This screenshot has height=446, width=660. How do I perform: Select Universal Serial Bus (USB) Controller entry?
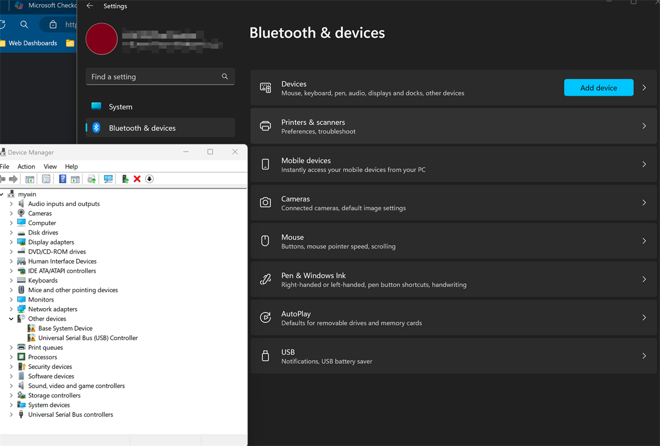click(87, 338)
